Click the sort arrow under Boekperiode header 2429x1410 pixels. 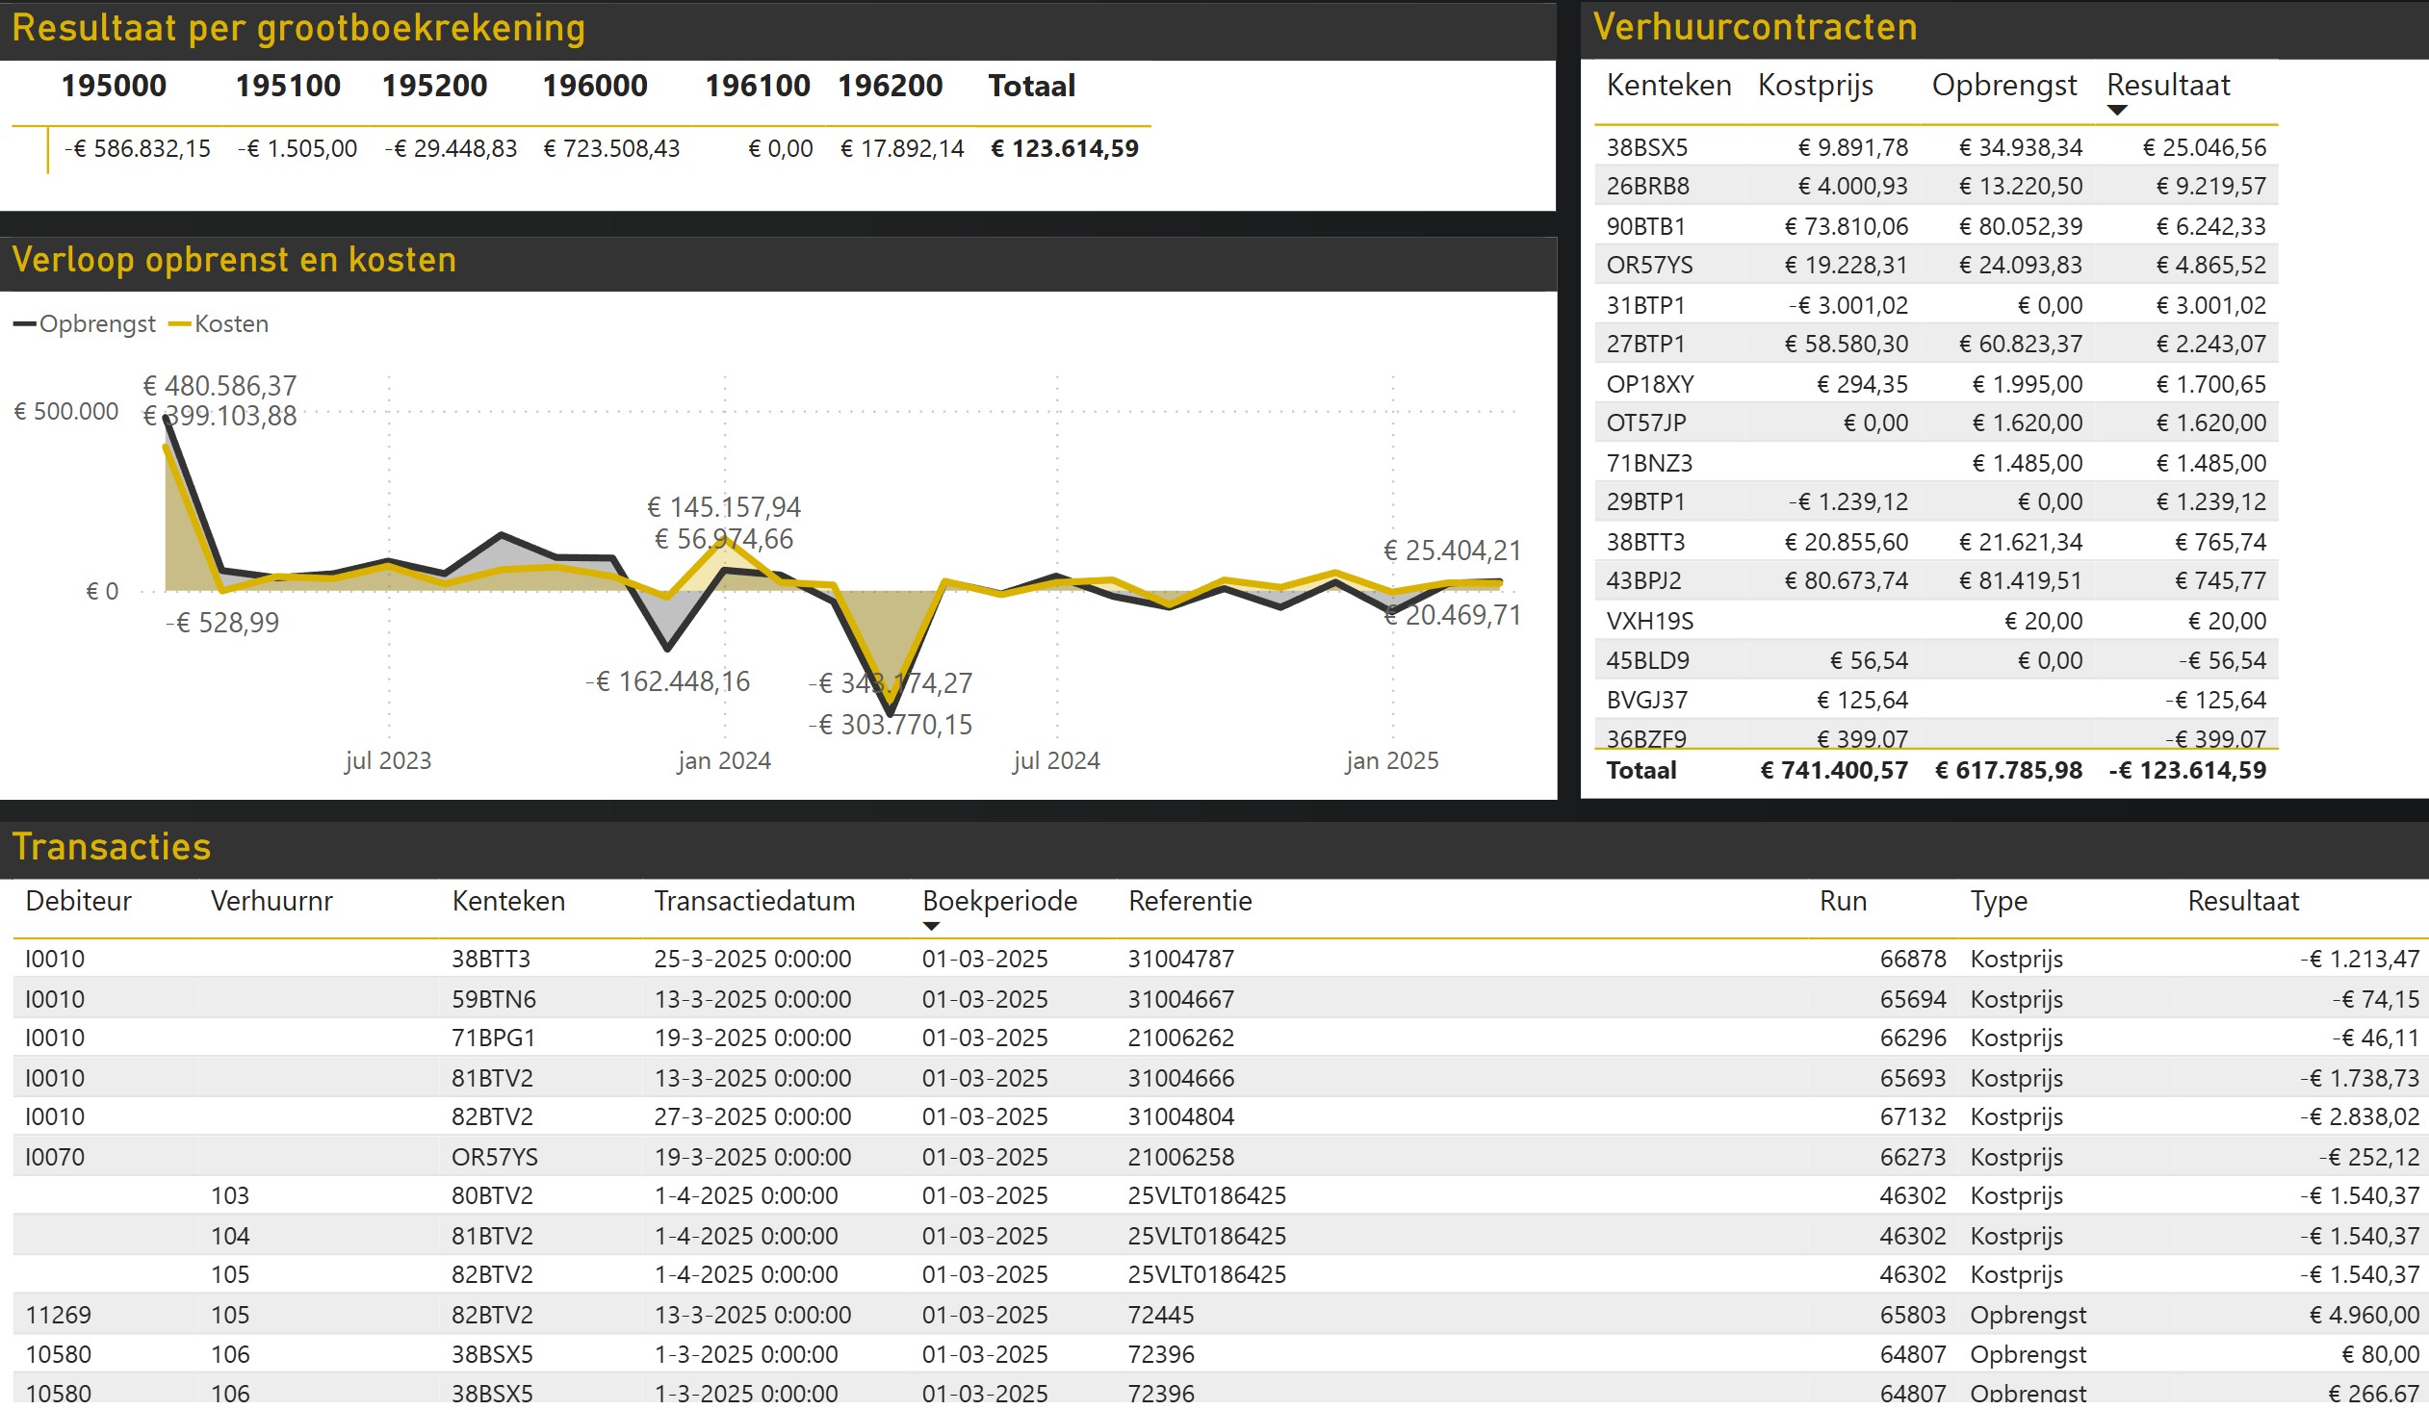[x=930, y=926]
